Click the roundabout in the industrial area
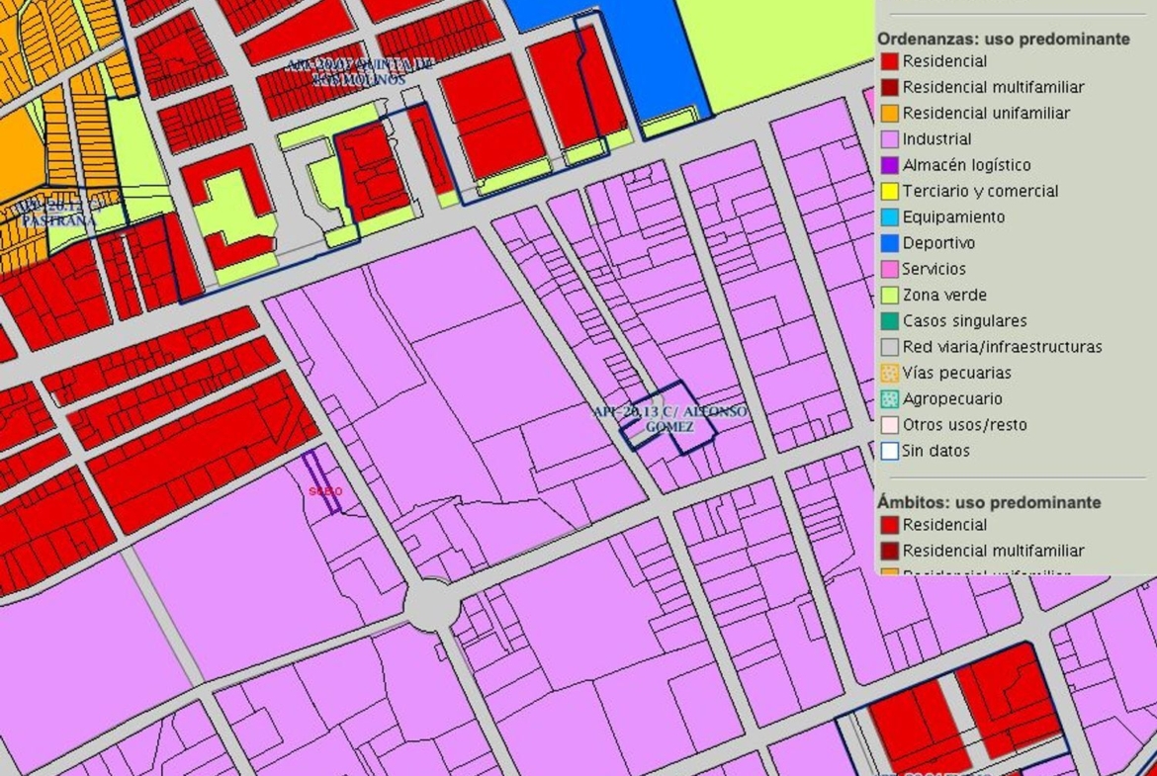1157x776 pixels. [431, 605]
